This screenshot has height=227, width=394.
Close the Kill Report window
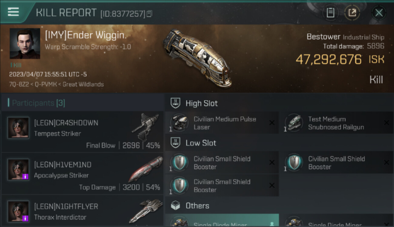(x=379, y=13)
